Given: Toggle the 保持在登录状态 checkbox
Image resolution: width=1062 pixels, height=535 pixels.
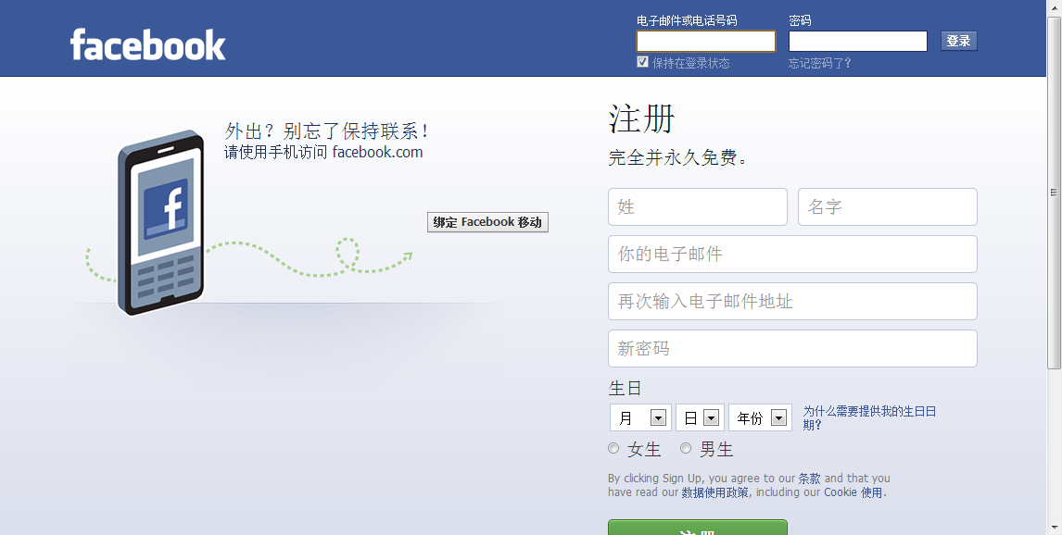Looking at the screenshot, I should 643,62.
